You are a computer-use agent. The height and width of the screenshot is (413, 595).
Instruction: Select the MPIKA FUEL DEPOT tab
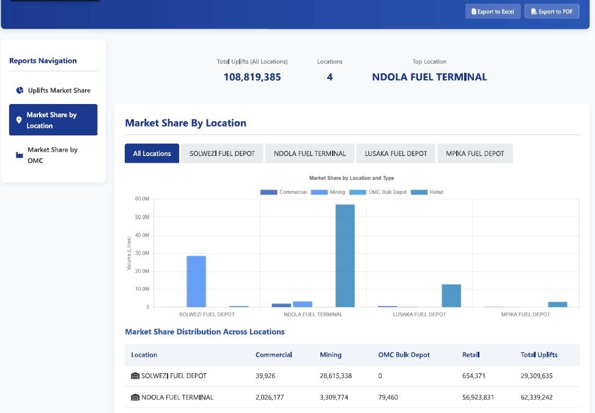coord(475,154)
